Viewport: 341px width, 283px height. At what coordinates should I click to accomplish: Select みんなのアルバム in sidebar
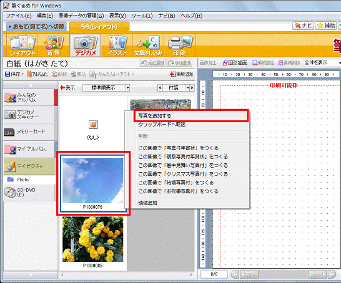29,97
